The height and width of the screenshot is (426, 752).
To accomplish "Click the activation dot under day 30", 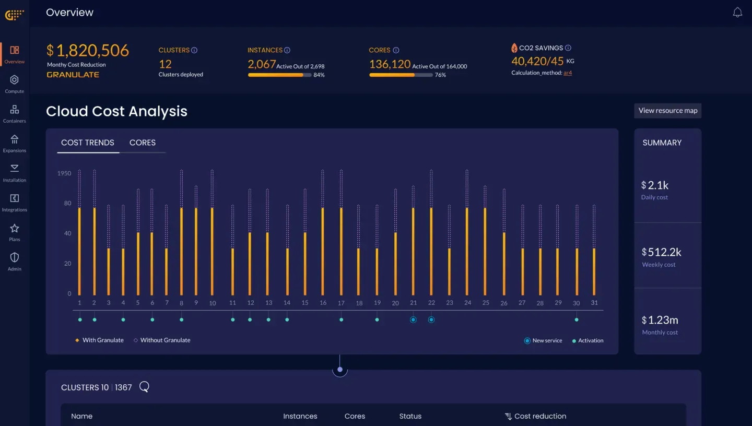I will (x=577, y=319).
